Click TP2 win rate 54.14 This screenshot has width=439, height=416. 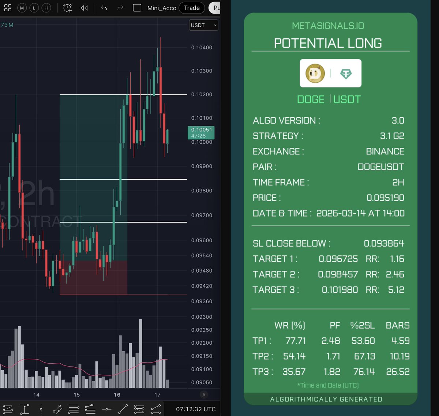click(x=294, y=356)
